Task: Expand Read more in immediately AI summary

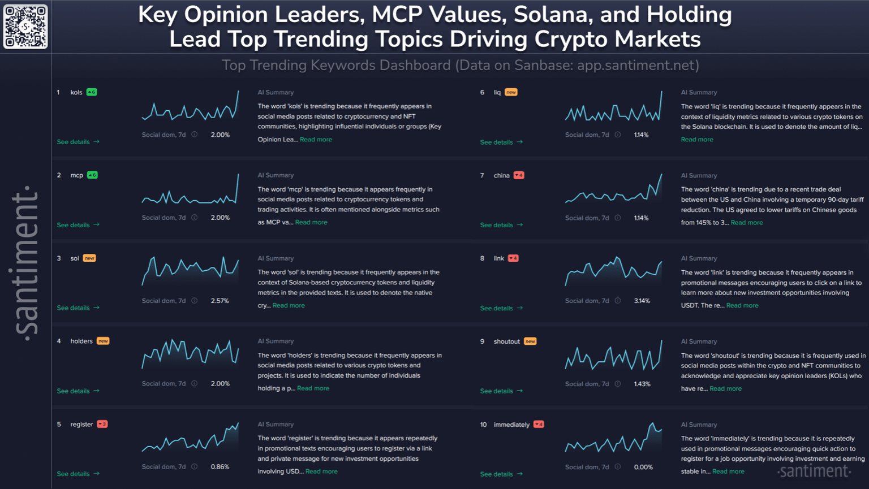Action: [x=728, y=471]
